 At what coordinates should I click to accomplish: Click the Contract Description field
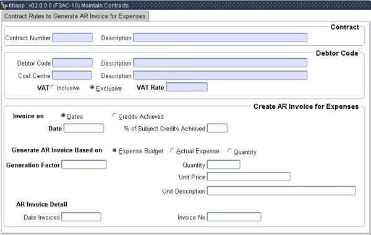click(220, 38)
